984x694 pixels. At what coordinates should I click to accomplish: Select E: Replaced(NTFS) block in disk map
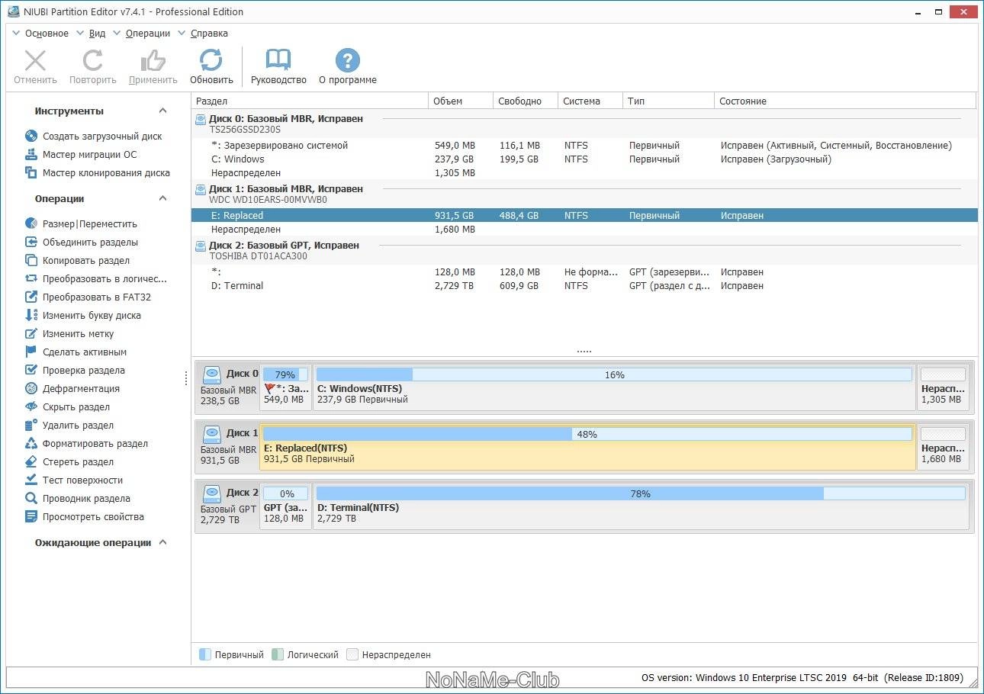pos(587,448)
